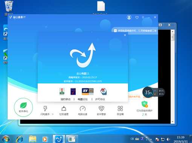This screenshot has width=192, height=143.
Task: Close the About dialog with its X
Action: (125, 35)
